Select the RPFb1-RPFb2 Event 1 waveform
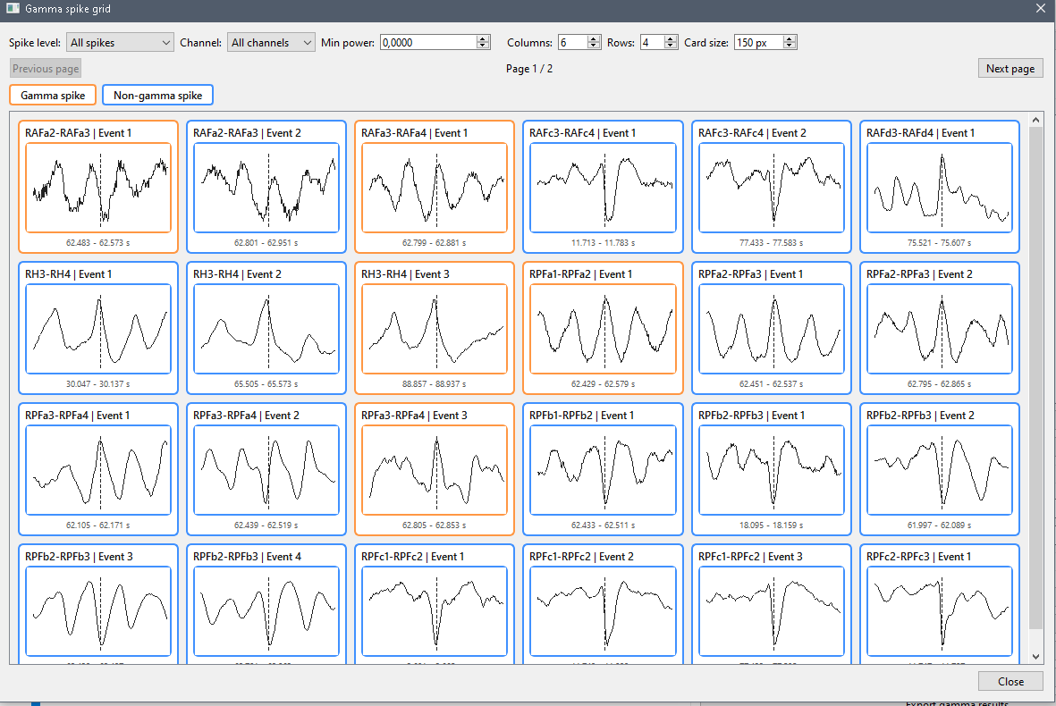The image size is (1056, 706). click(x=603, y=470)
